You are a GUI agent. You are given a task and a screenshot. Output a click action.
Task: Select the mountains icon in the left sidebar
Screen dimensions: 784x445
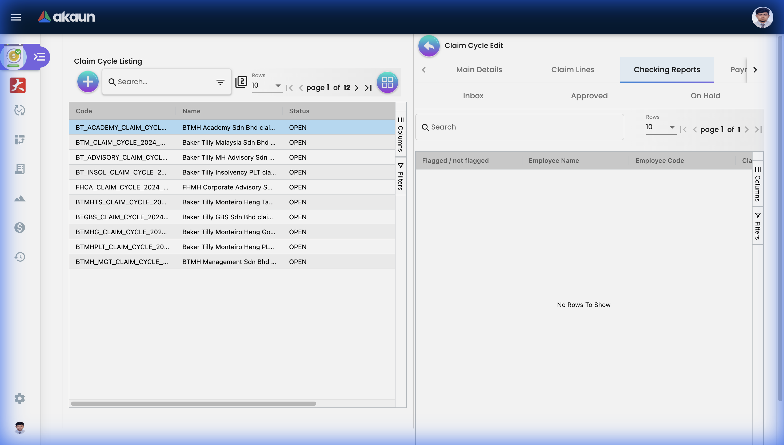click(x=19, y=198)
